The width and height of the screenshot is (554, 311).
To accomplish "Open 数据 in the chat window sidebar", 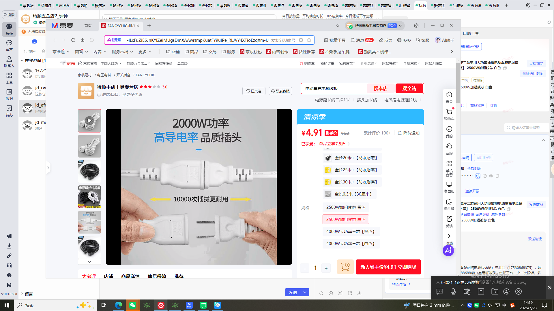I will [x=9, y=94].
